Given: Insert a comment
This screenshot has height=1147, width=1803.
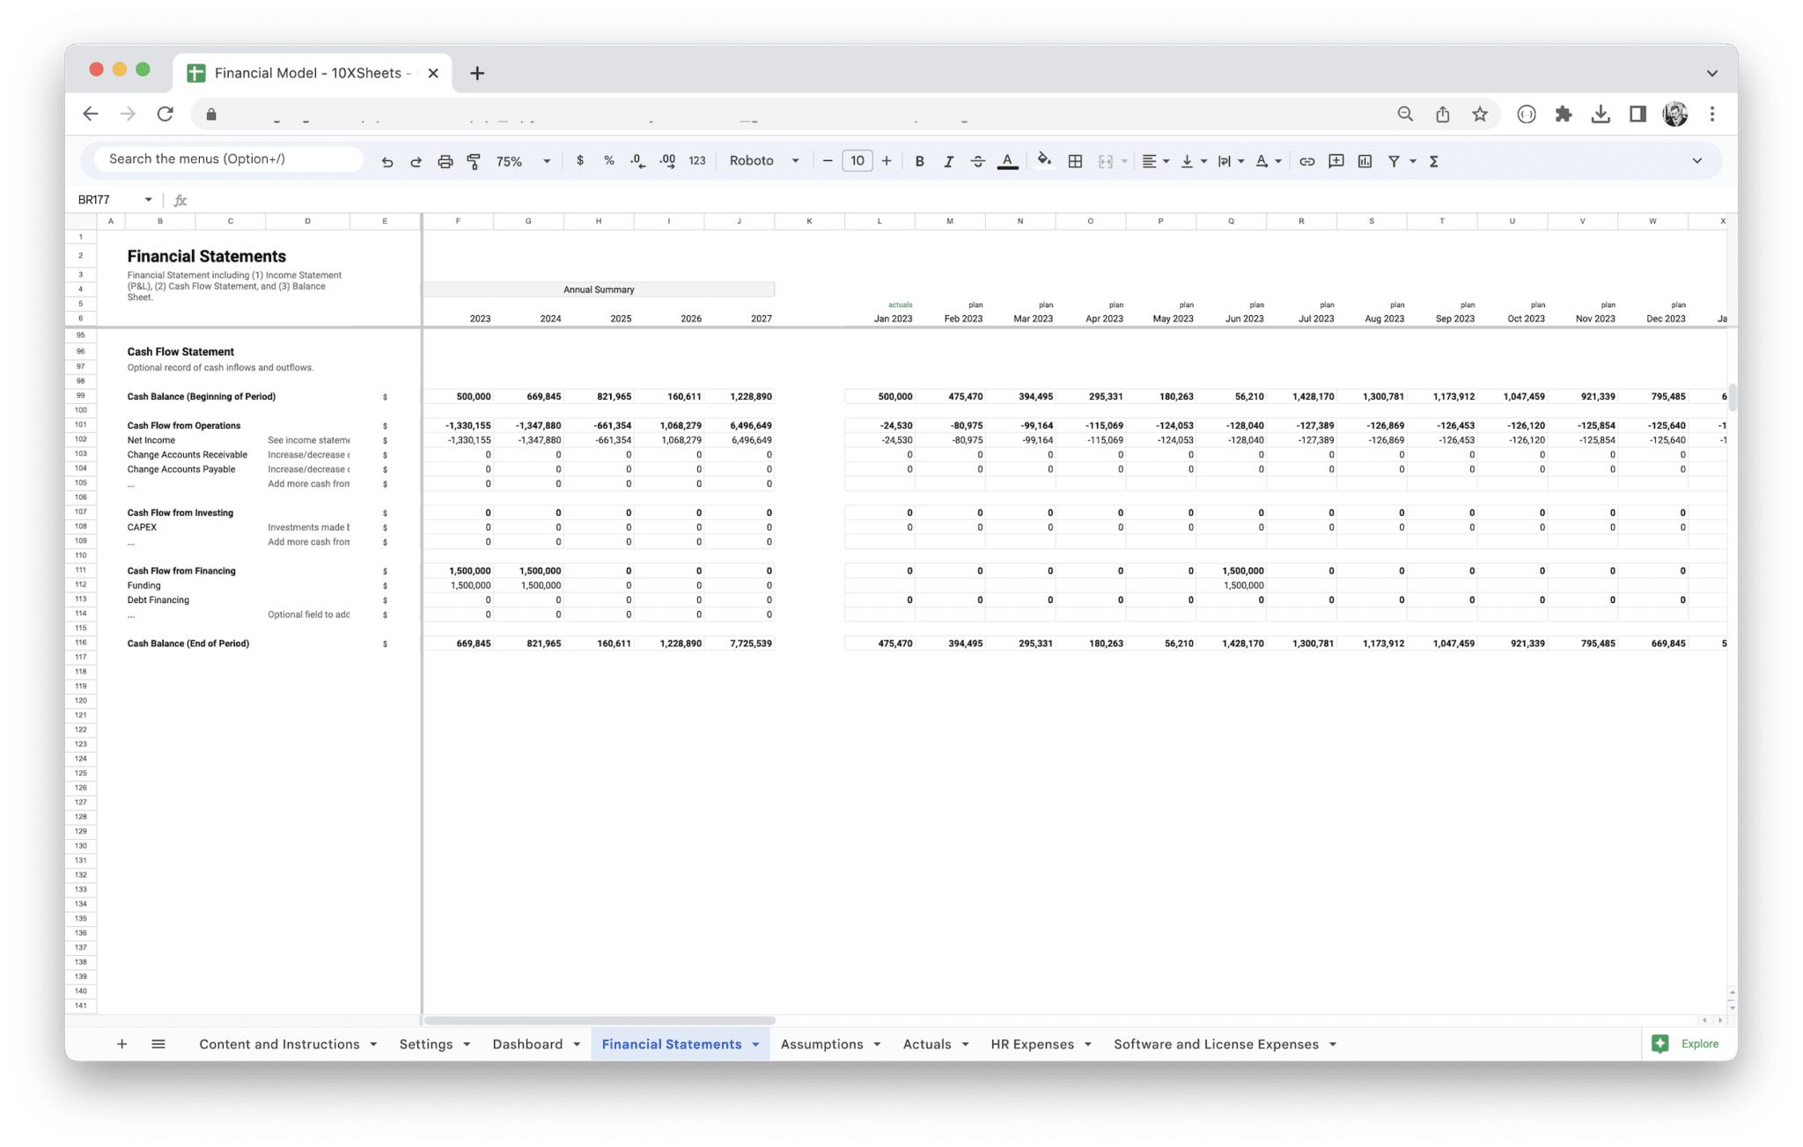Looking at the screenshot, I should [x=1336, y=160].
